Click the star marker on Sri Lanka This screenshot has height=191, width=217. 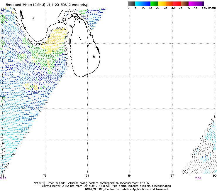pos(94,56)
